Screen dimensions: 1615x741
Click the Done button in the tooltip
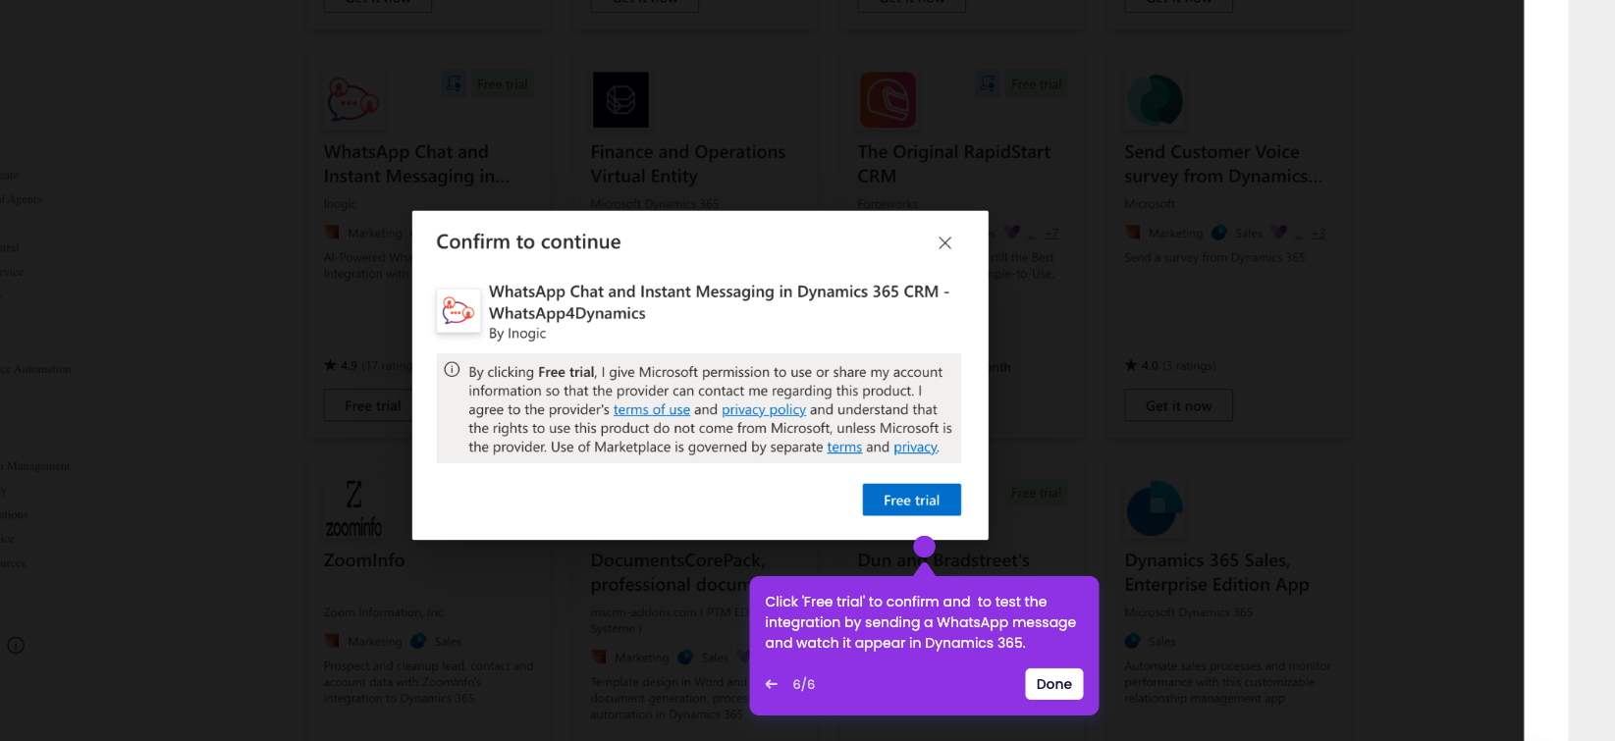(x=1053, y=684)
